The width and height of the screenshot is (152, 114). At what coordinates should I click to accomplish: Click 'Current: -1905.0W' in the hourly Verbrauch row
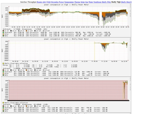click(103, 32)
